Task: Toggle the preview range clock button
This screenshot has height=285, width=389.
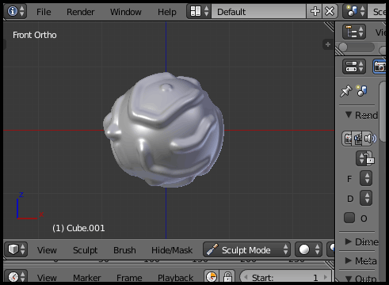Action: click(x=212, y=277)
